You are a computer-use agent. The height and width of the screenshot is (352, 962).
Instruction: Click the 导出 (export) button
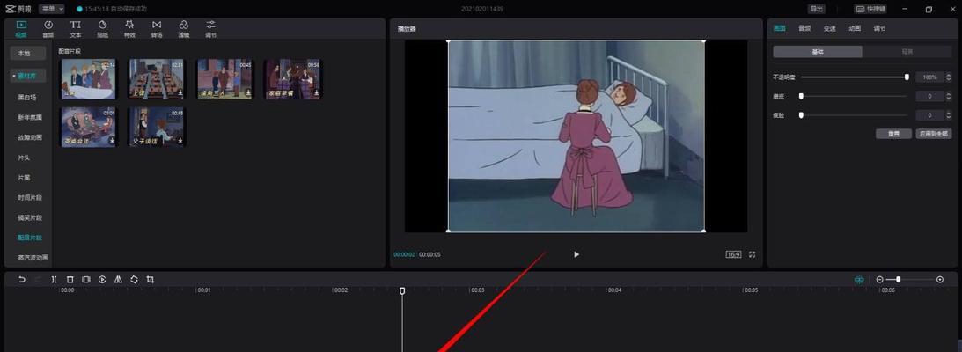point(816,9)
